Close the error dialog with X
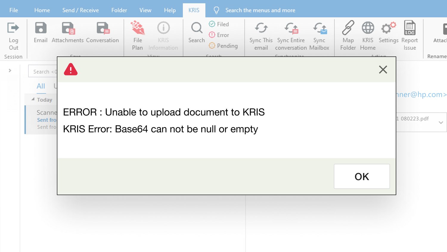This screenshot has width=447, height=252. pyautogui.click(x=383, y=70)
